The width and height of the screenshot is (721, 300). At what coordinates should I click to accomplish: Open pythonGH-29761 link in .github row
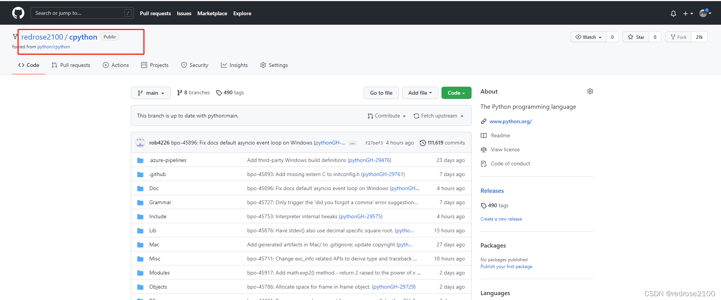point(383,174)
